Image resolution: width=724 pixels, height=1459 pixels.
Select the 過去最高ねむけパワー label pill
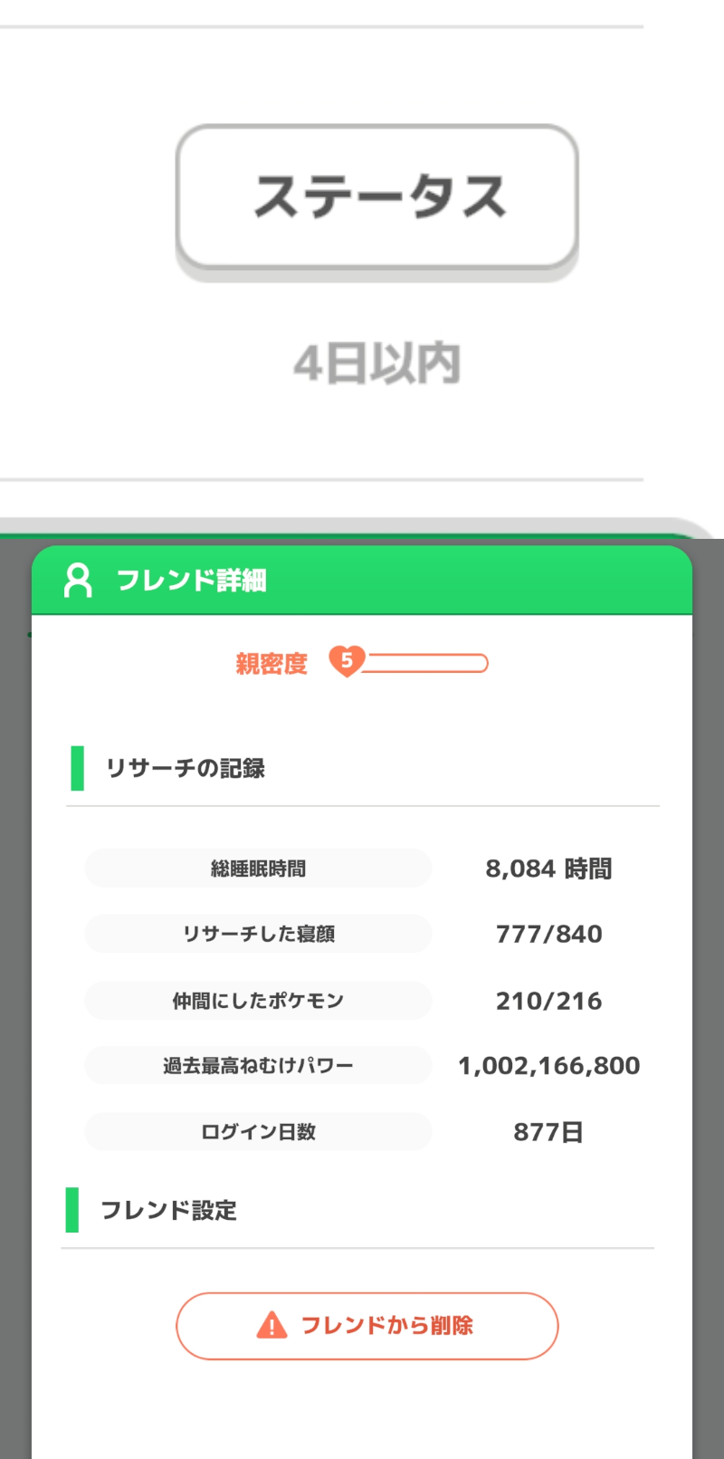(x=258, y=1066)
